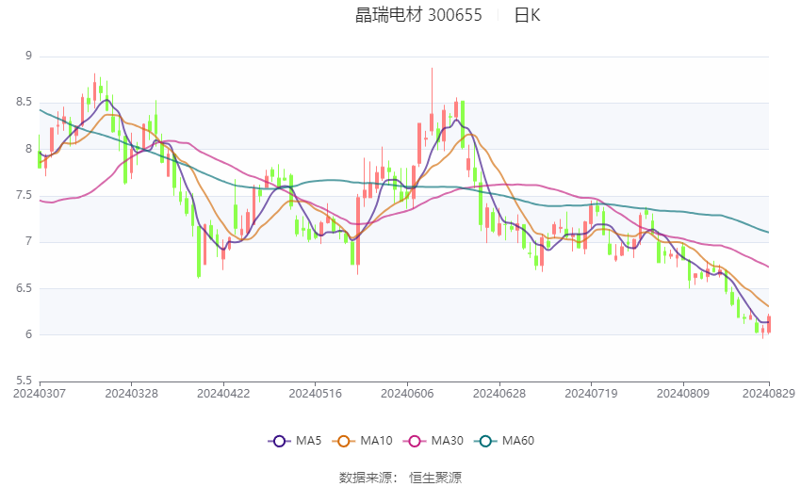Image resolution: width=801 pixels, height=487 pixels.
Task: Click the x-axis date label 20240606
Action: tap(407, 394)
